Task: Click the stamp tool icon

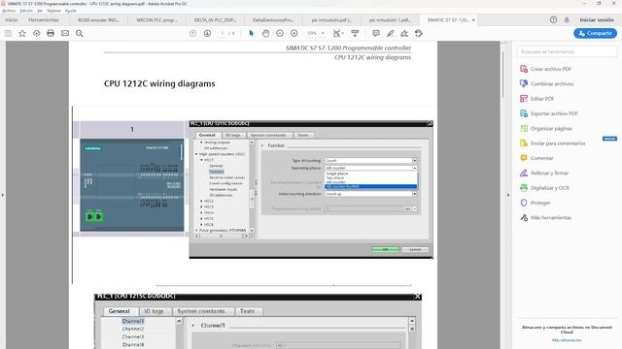Action: [x=419, y=33]
